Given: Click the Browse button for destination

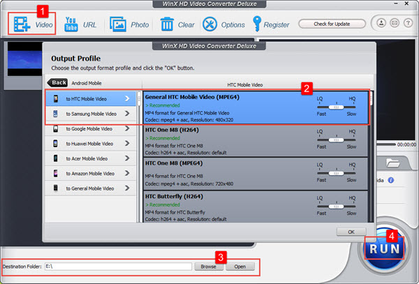Looking at the screenshot, I should tap(208, 267).
